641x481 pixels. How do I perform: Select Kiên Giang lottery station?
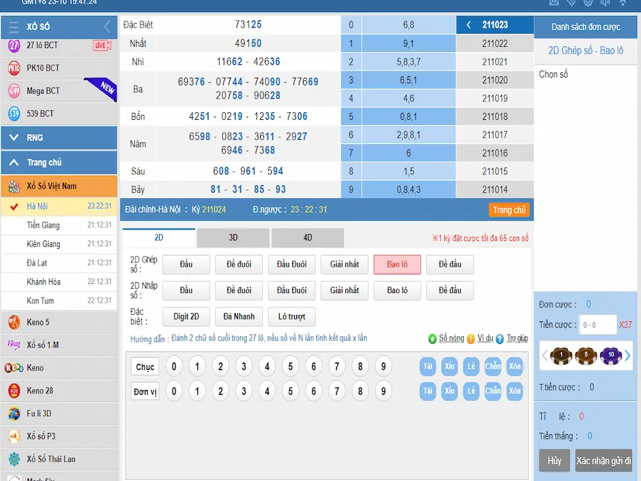click(59, 244)
